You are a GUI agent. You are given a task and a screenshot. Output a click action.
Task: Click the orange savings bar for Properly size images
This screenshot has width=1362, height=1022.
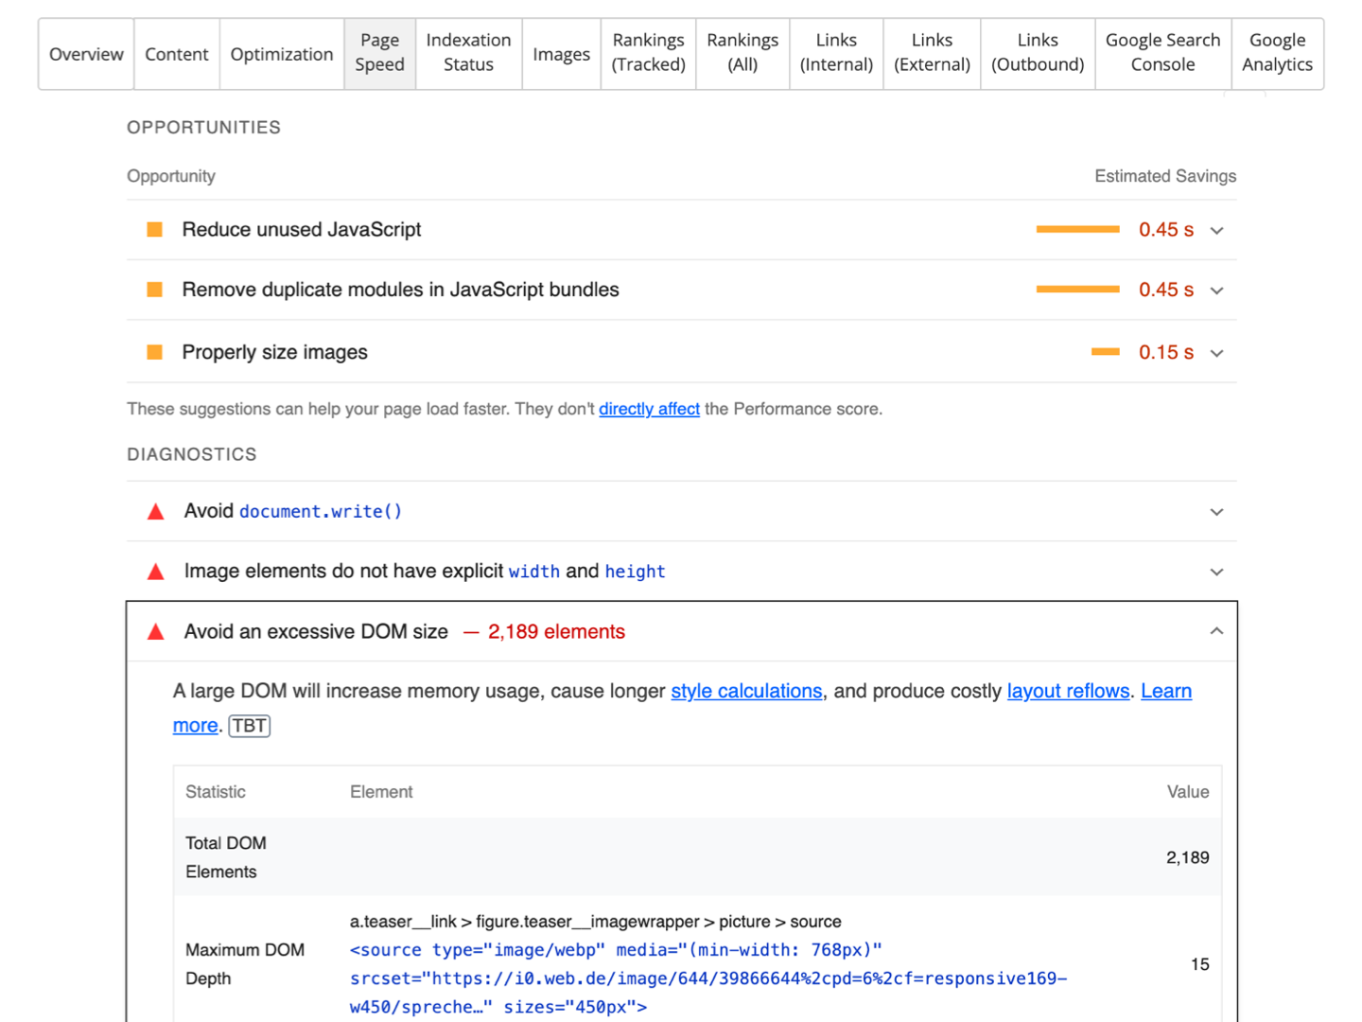(1105, 352)
